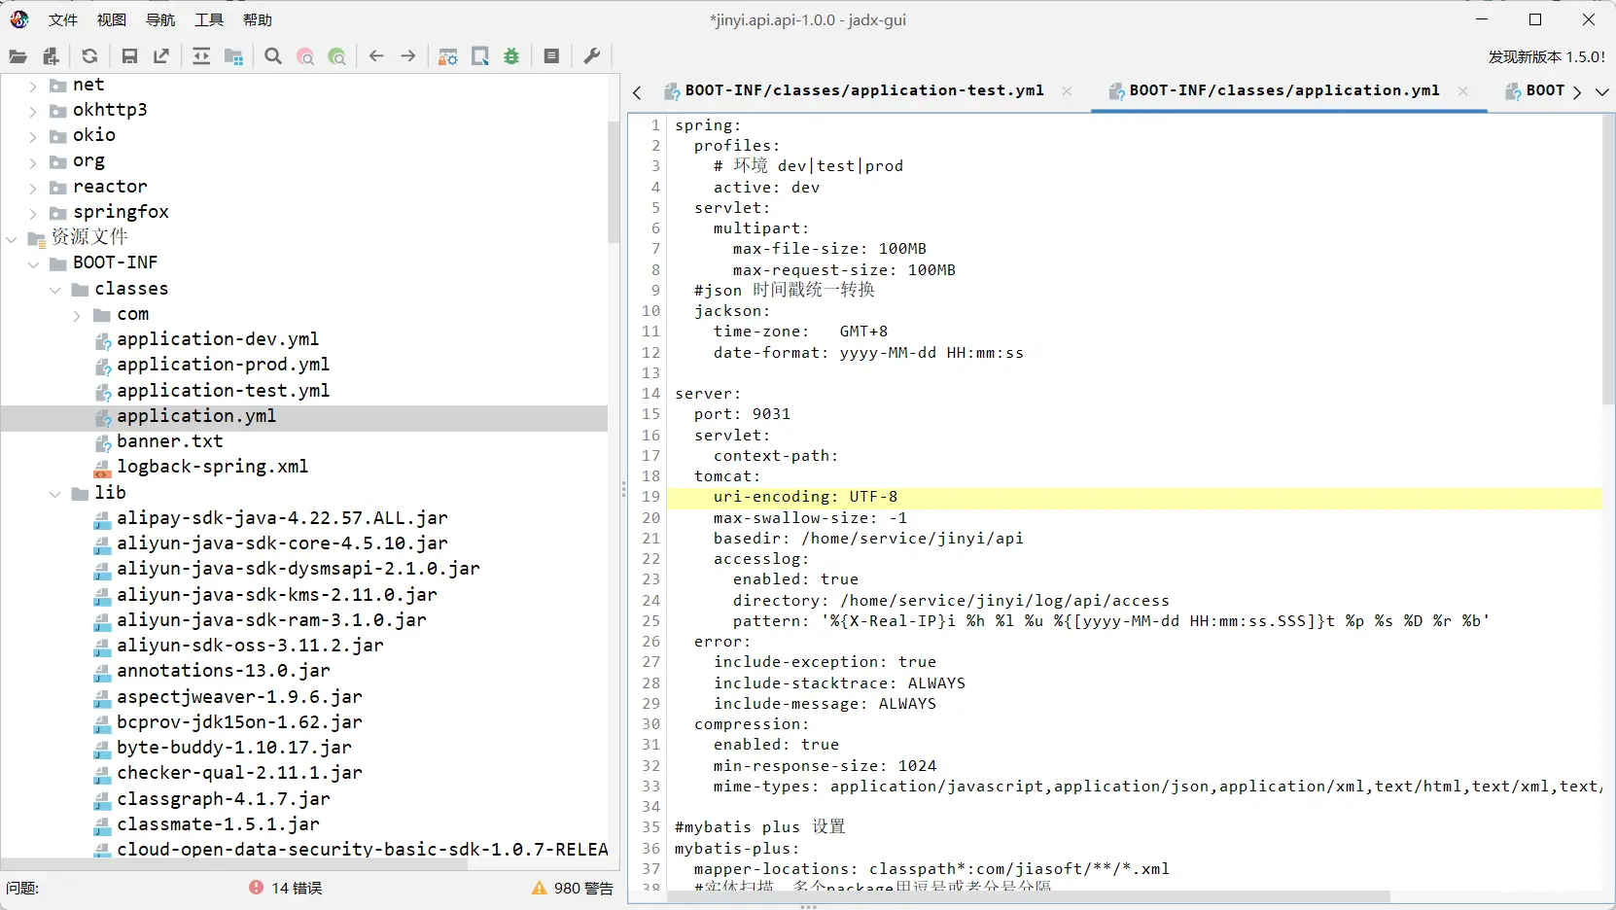Close the application.yml tab

1462,90
